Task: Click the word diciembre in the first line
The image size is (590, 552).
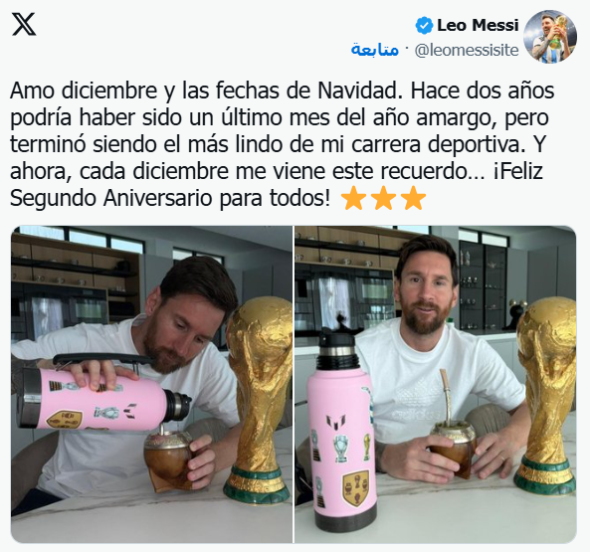Action: (109, 91)
